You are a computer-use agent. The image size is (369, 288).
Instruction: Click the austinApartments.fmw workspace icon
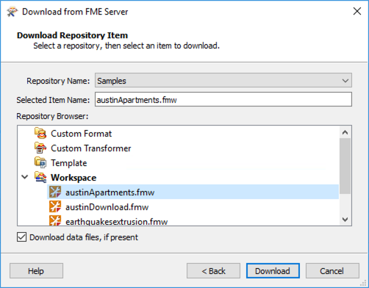tap(55, 192)
